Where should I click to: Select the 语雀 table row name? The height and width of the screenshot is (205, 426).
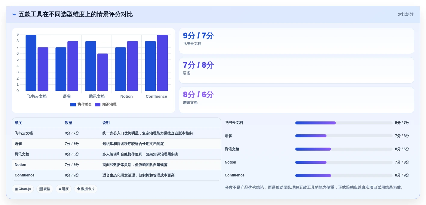pos(18,144)
